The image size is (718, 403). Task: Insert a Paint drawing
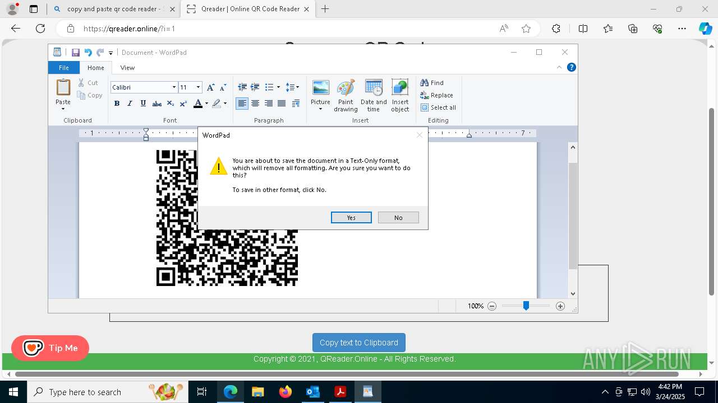click(346, 96)
